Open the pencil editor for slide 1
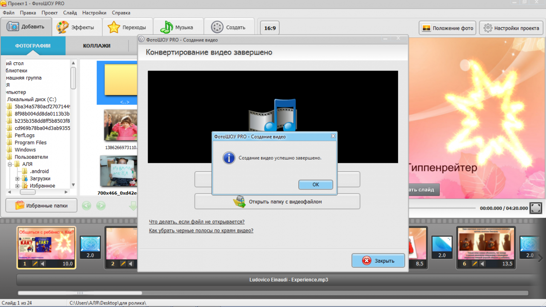Viewport: 546px width, 307px height. pos(35,264)
